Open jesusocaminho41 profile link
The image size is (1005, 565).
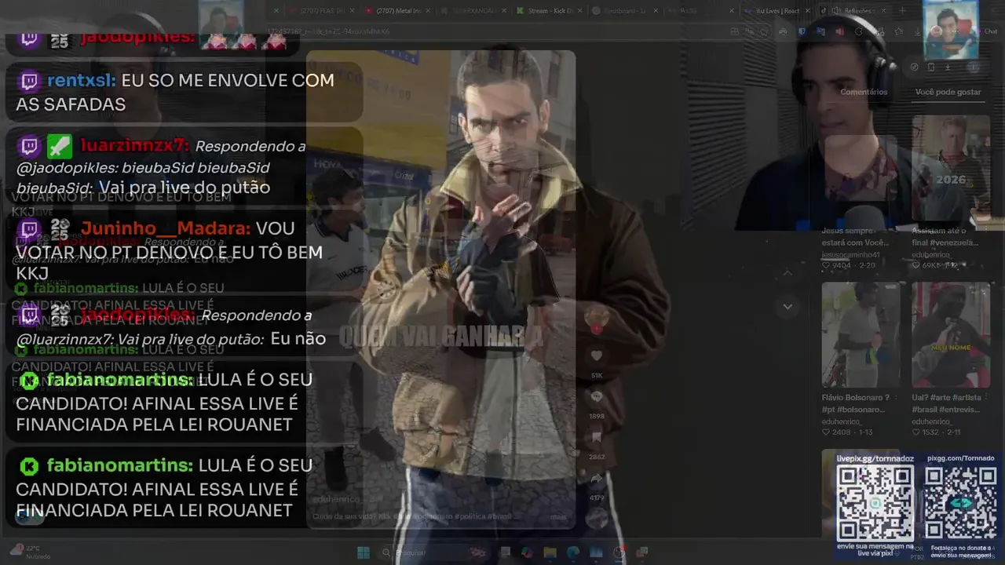851,255
